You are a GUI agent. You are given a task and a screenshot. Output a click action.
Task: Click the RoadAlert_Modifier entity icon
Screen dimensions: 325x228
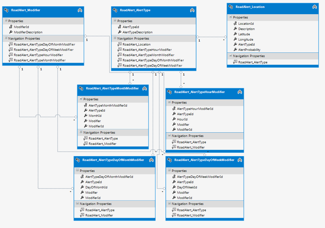(x=7, y=10)
